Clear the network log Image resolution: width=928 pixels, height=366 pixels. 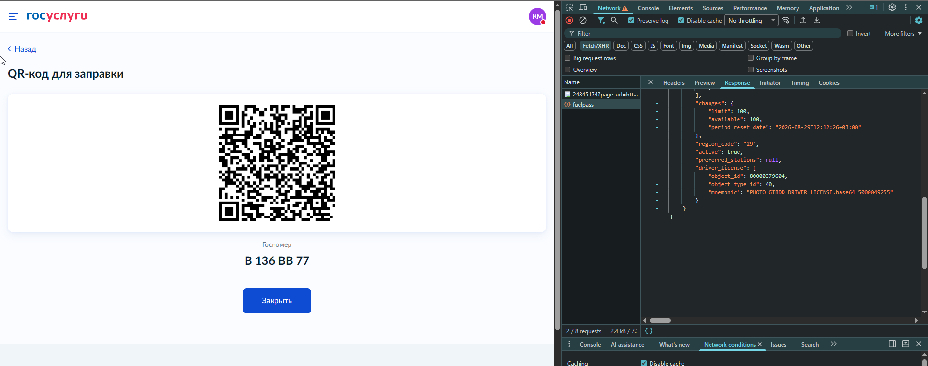[x=583, y=20]
